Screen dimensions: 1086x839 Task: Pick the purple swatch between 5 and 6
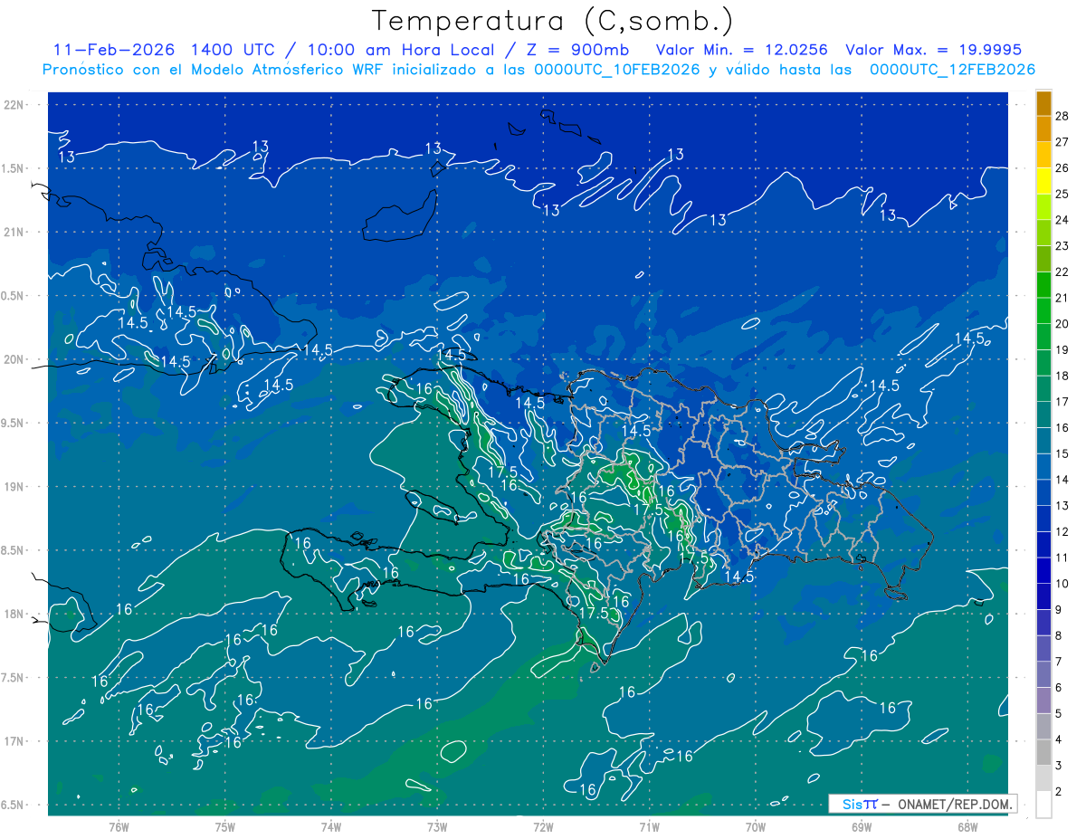click(x=1043, y=701)
